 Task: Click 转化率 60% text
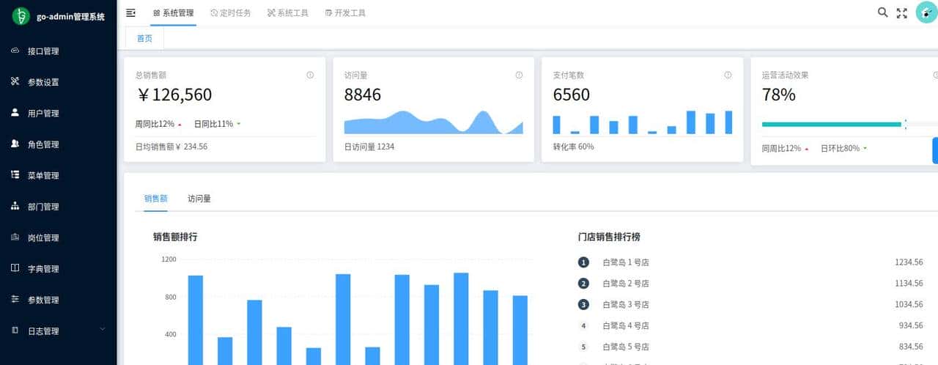574,147
